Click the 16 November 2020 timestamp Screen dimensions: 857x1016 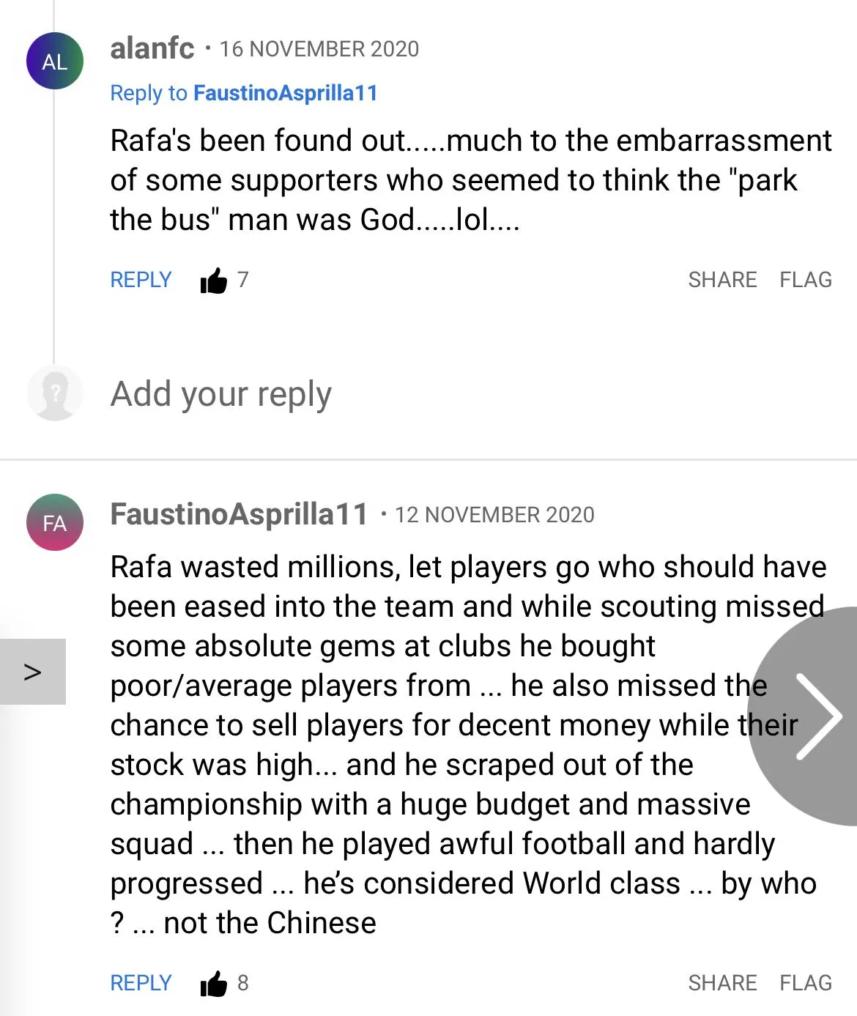319,49
